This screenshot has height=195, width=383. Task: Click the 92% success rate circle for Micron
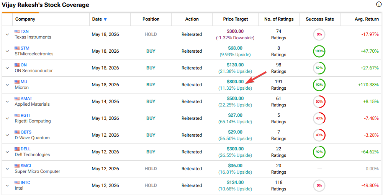(319, 85)
